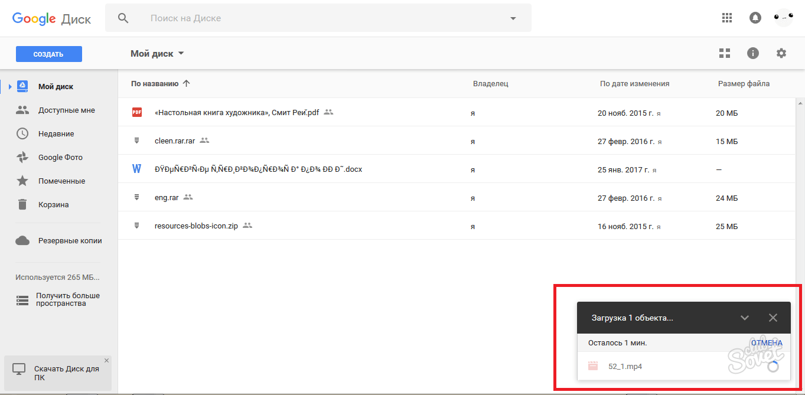Expand search options dropdown arrow
Screen dimensions: 805x395
pyautogui.click(x=513, y=18)
